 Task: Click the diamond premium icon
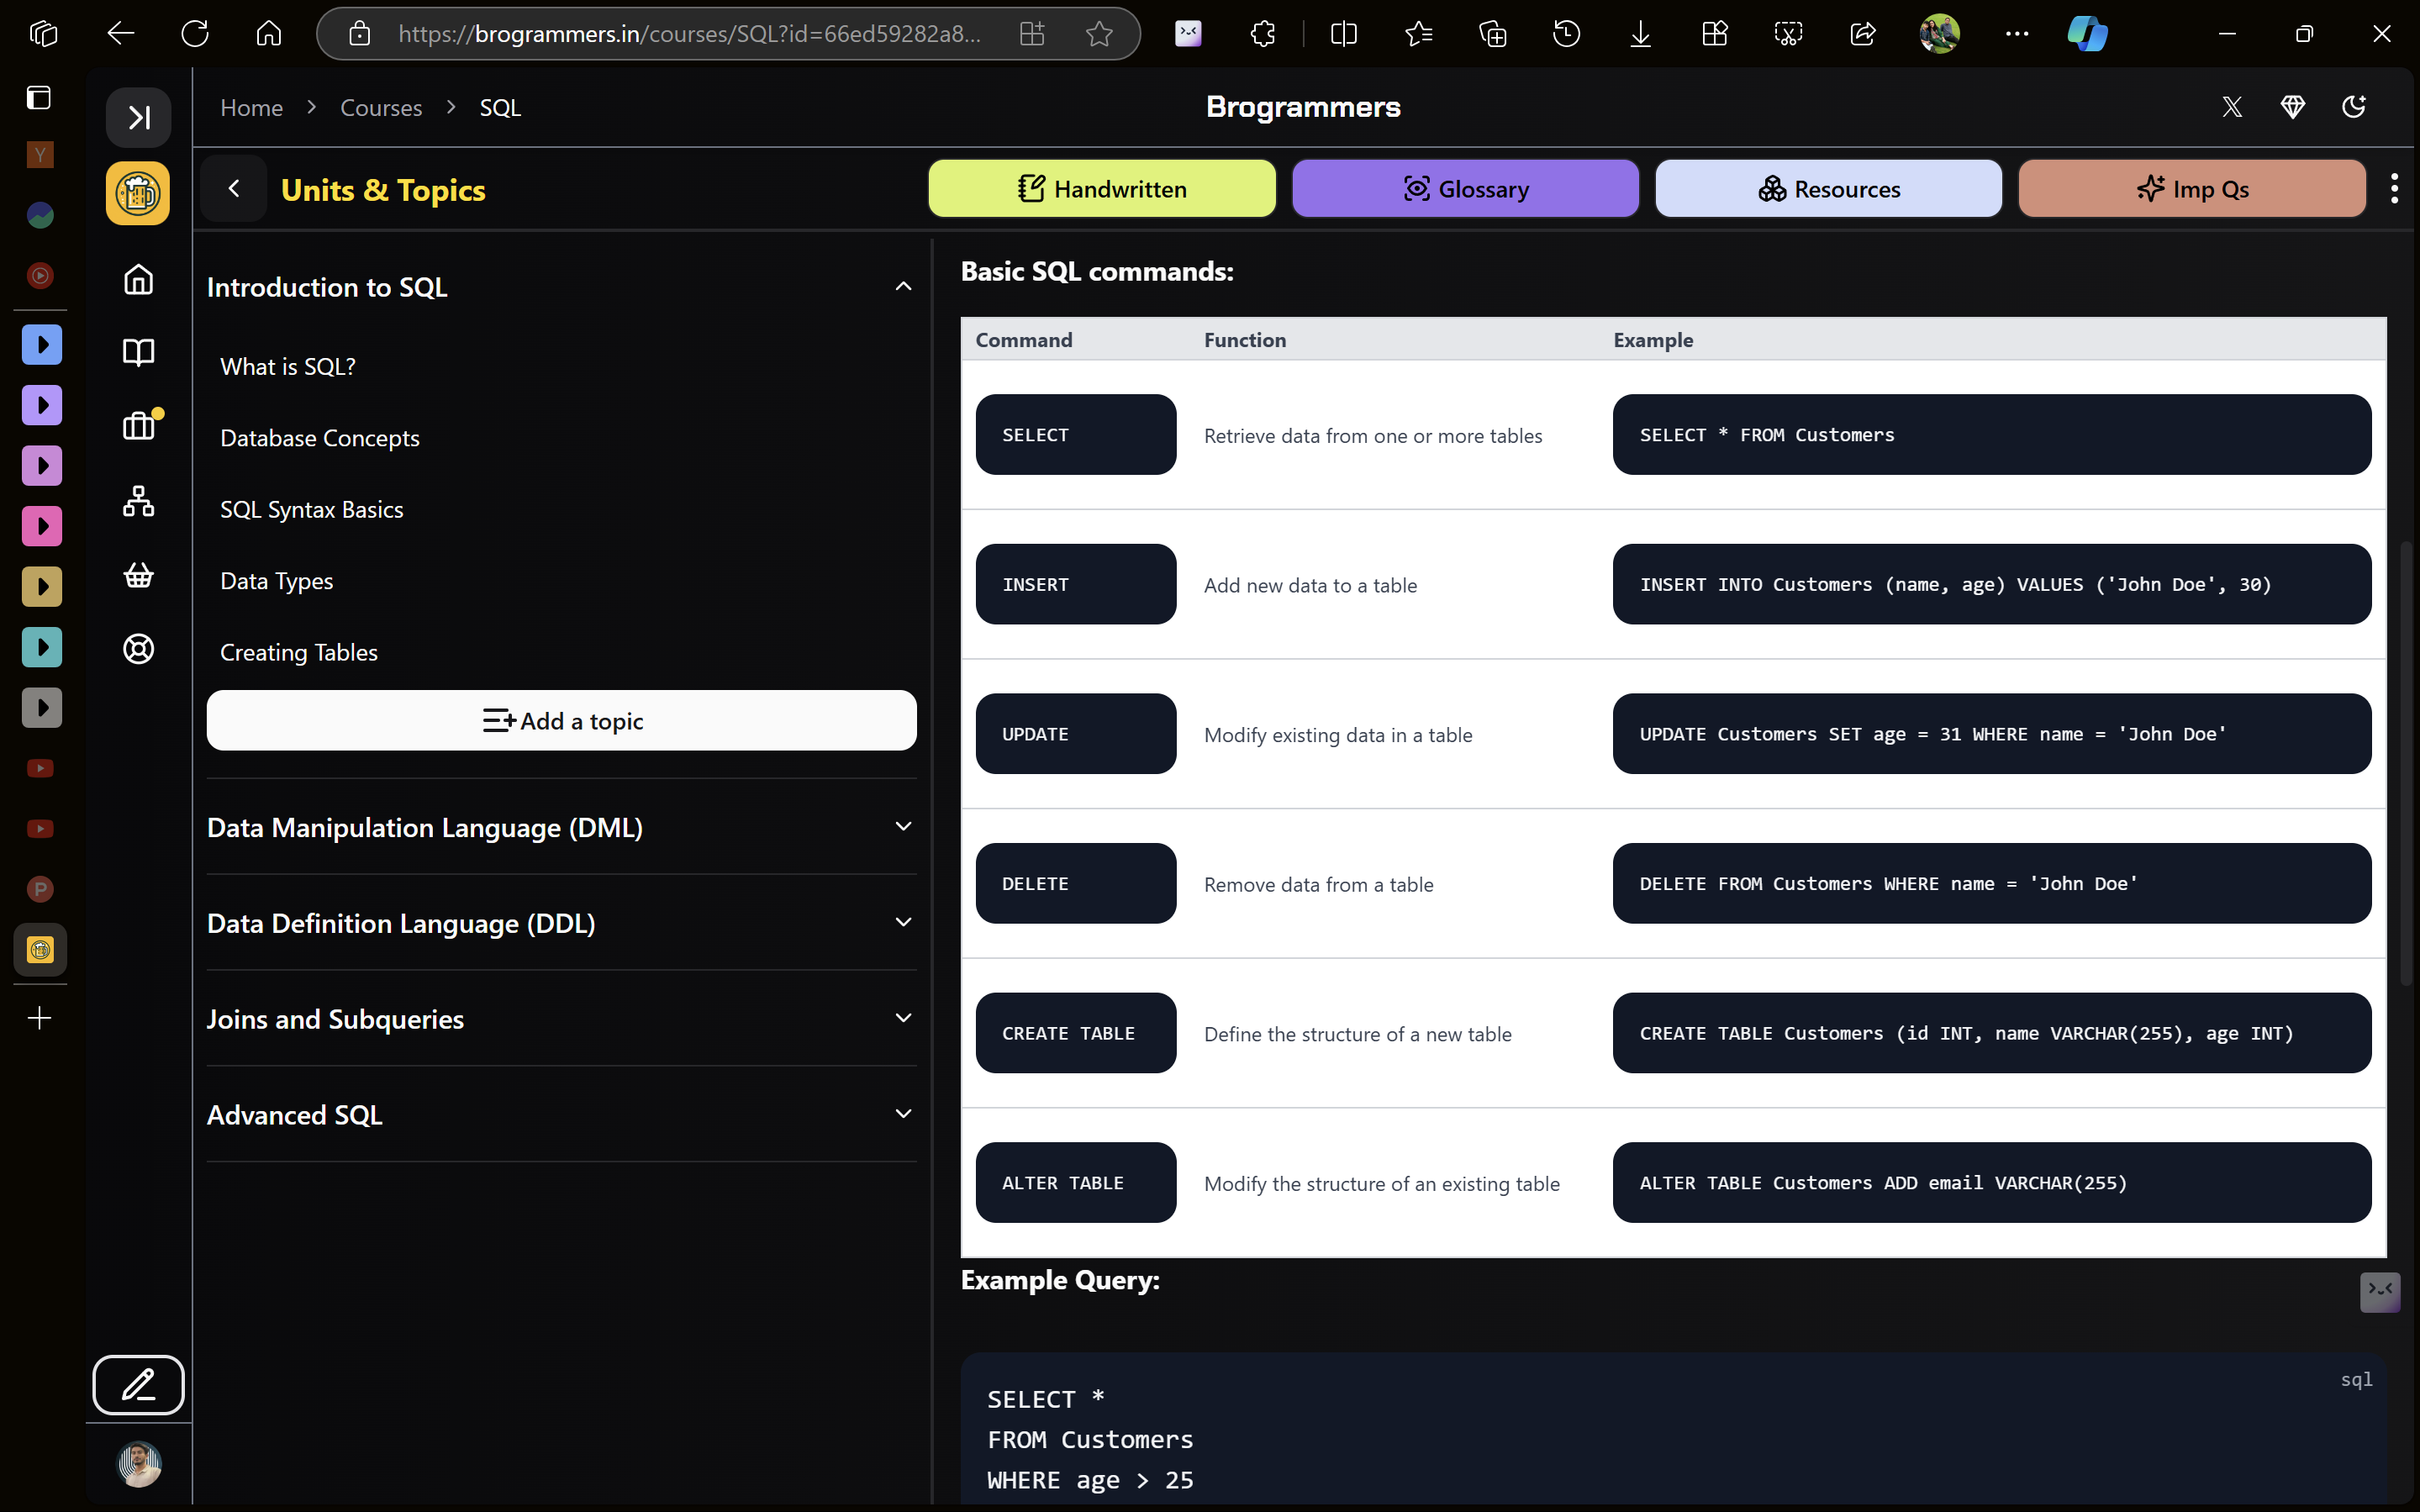pos(2293,107)
